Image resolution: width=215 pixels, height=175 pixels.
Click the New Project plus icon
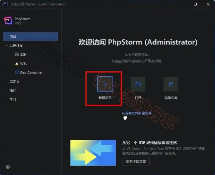coord(105,84)
